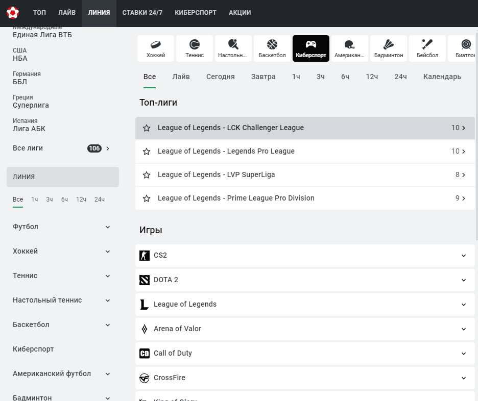Select the Бейсбол bat icon tile
The width and height of the screenshot is (478, 401).
pyautogui.click(x=427, y=48)
